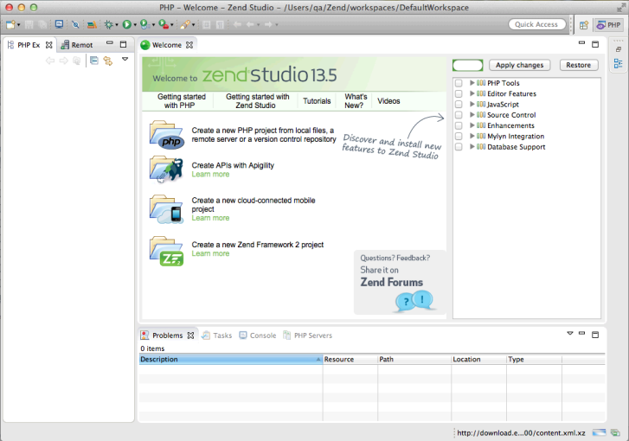Close the Welcome tab

pyautogui.click(x=189, y=45)
